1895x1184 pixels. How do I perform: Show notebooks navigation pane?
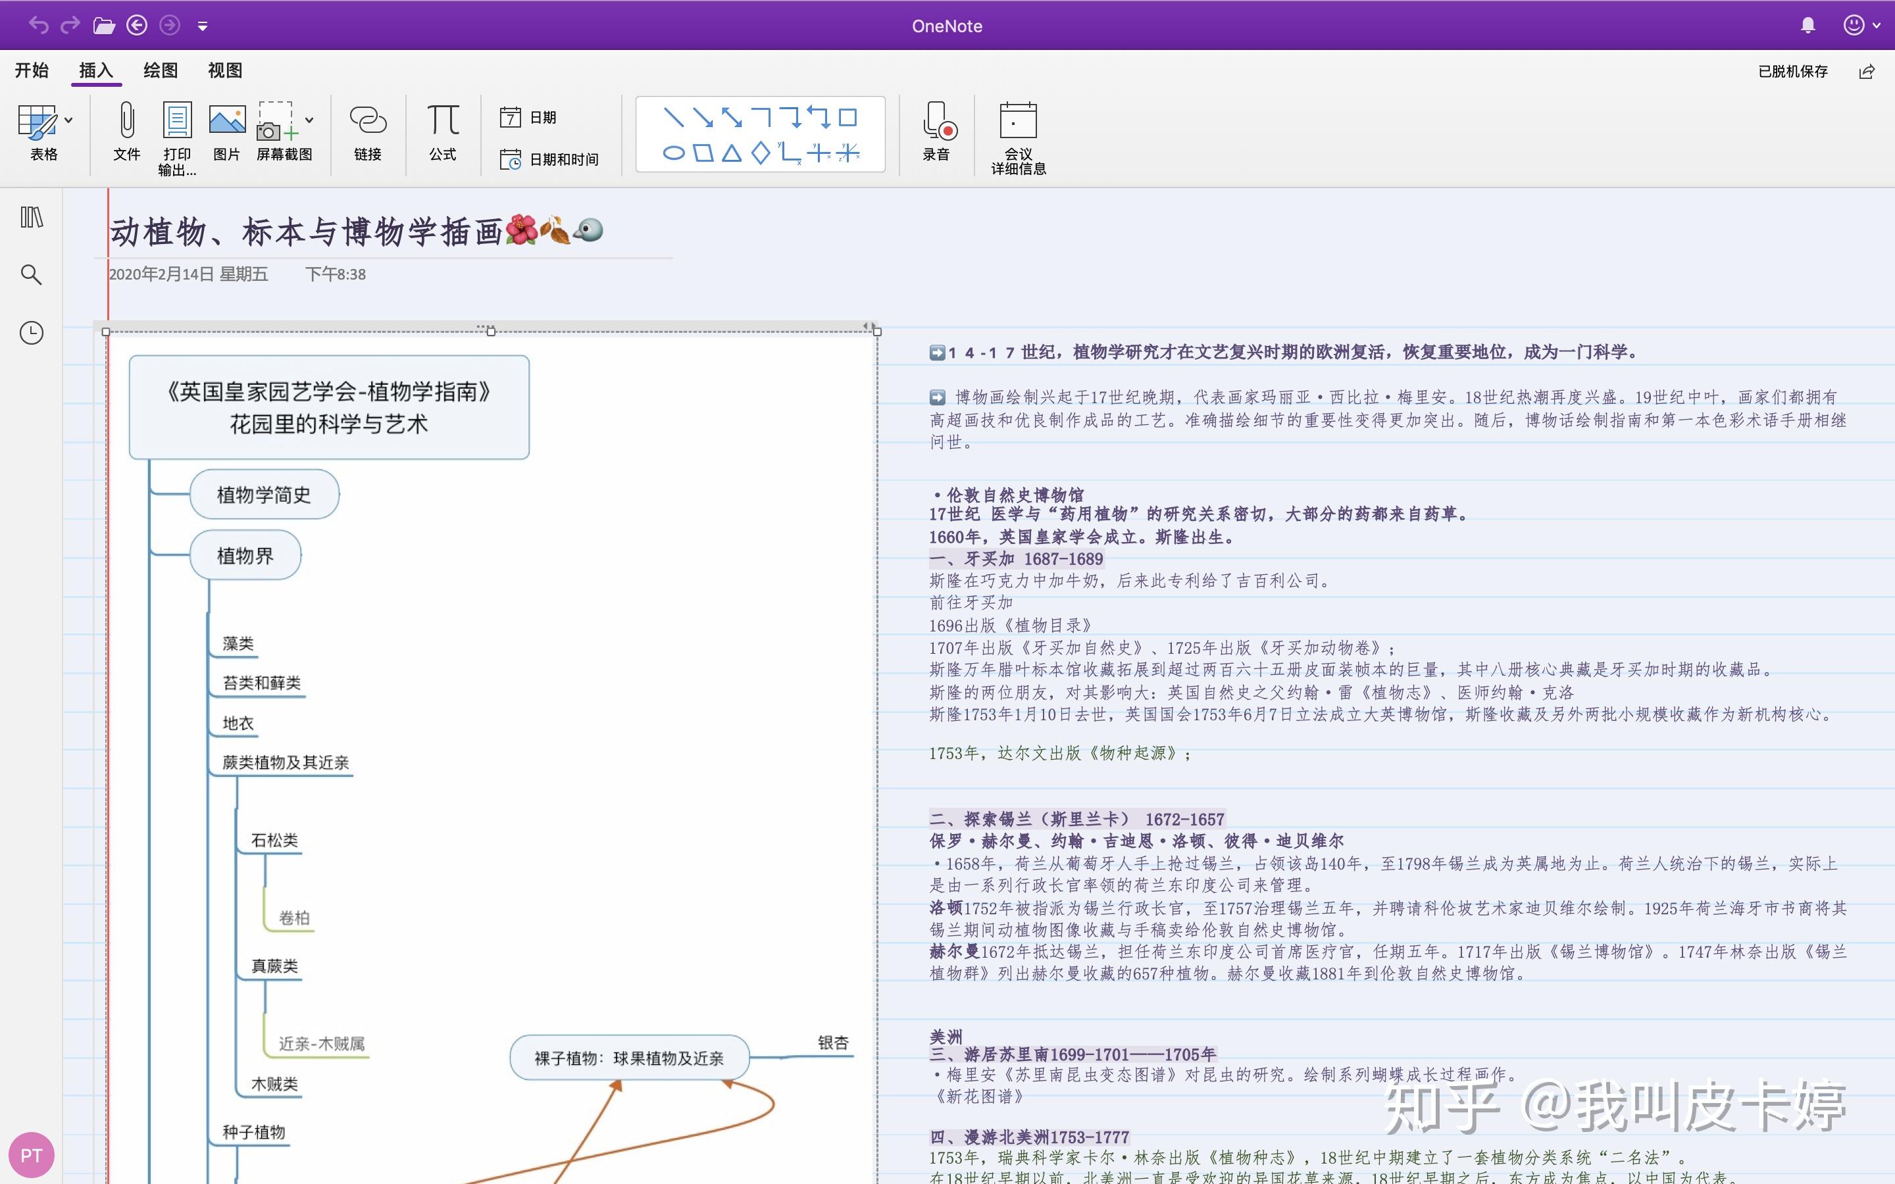(32, 217)
